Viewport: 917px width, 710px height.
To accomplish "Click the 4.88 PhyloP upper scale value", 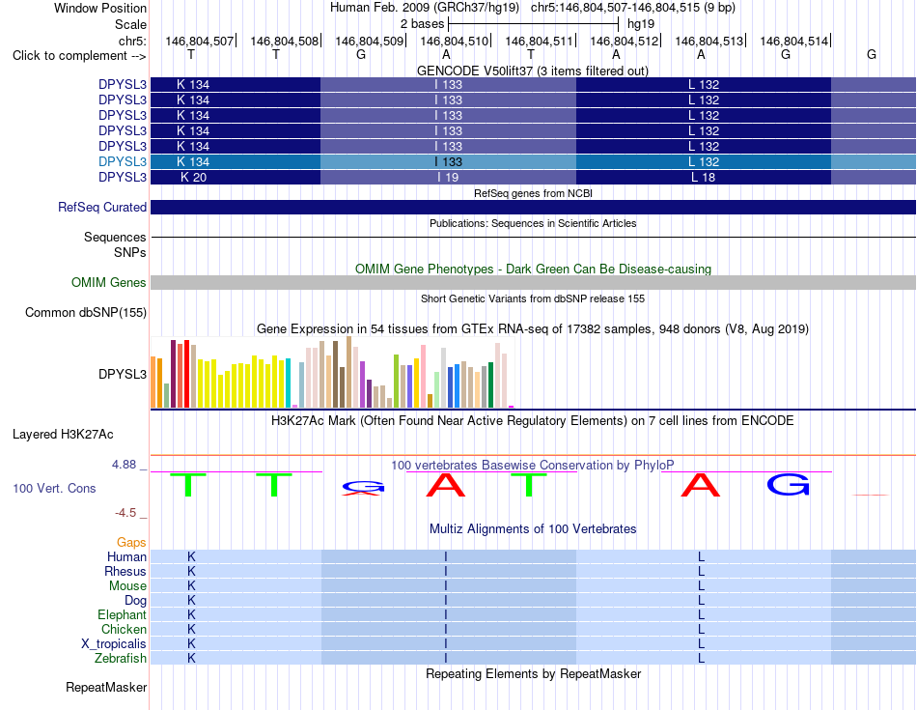I will click(x=124, y=465).
